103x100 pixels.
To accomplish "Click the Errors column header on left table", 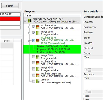I will tap(6, 41).
